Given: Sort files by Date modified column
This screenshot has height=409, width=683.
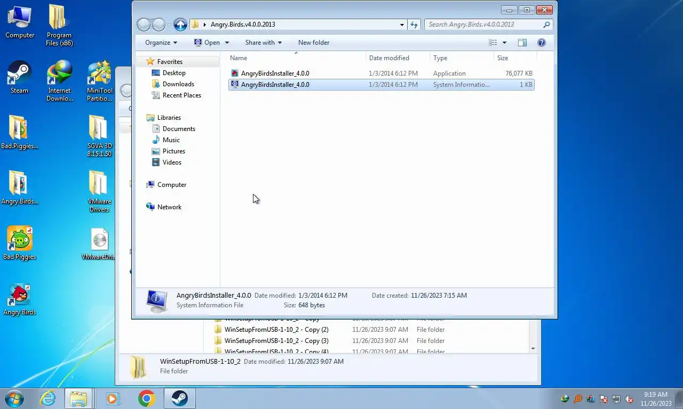Looking at the screenshot, I should (x=398, y=58).
